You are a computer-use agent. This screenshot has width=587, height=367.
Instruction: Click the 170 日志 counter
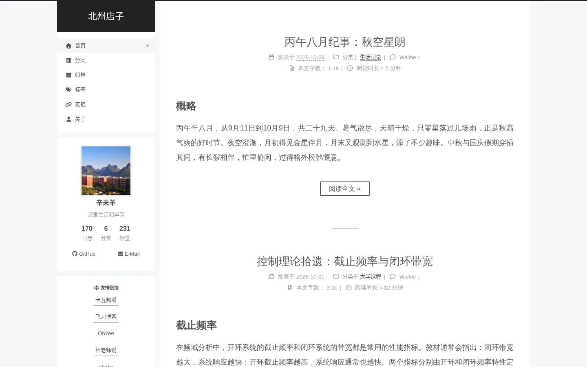pyautogui.click(x=87, y=233)
